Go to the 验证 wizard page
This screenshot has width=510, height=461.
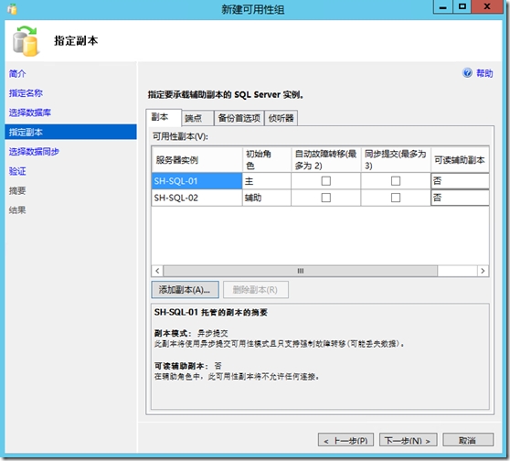17,171
